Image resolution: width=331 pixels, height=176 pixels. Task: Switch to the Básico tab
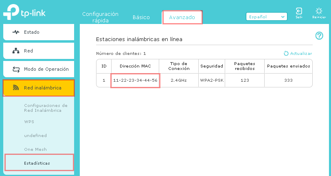click(141, 17)
